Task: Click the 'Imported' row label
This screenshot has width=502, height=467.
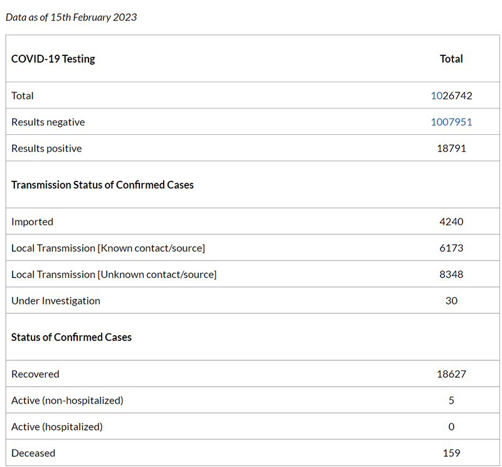Action: pos(32,222)
